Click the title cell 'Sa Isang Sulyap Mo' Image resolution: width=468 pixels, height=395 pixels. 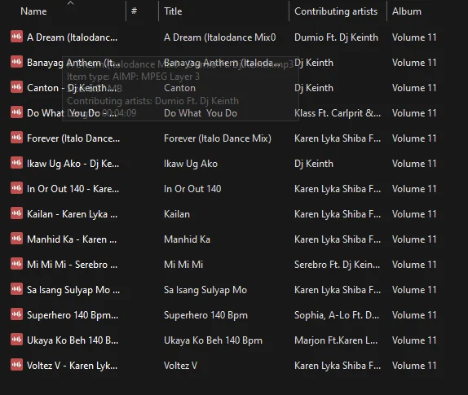pos(205,290)
